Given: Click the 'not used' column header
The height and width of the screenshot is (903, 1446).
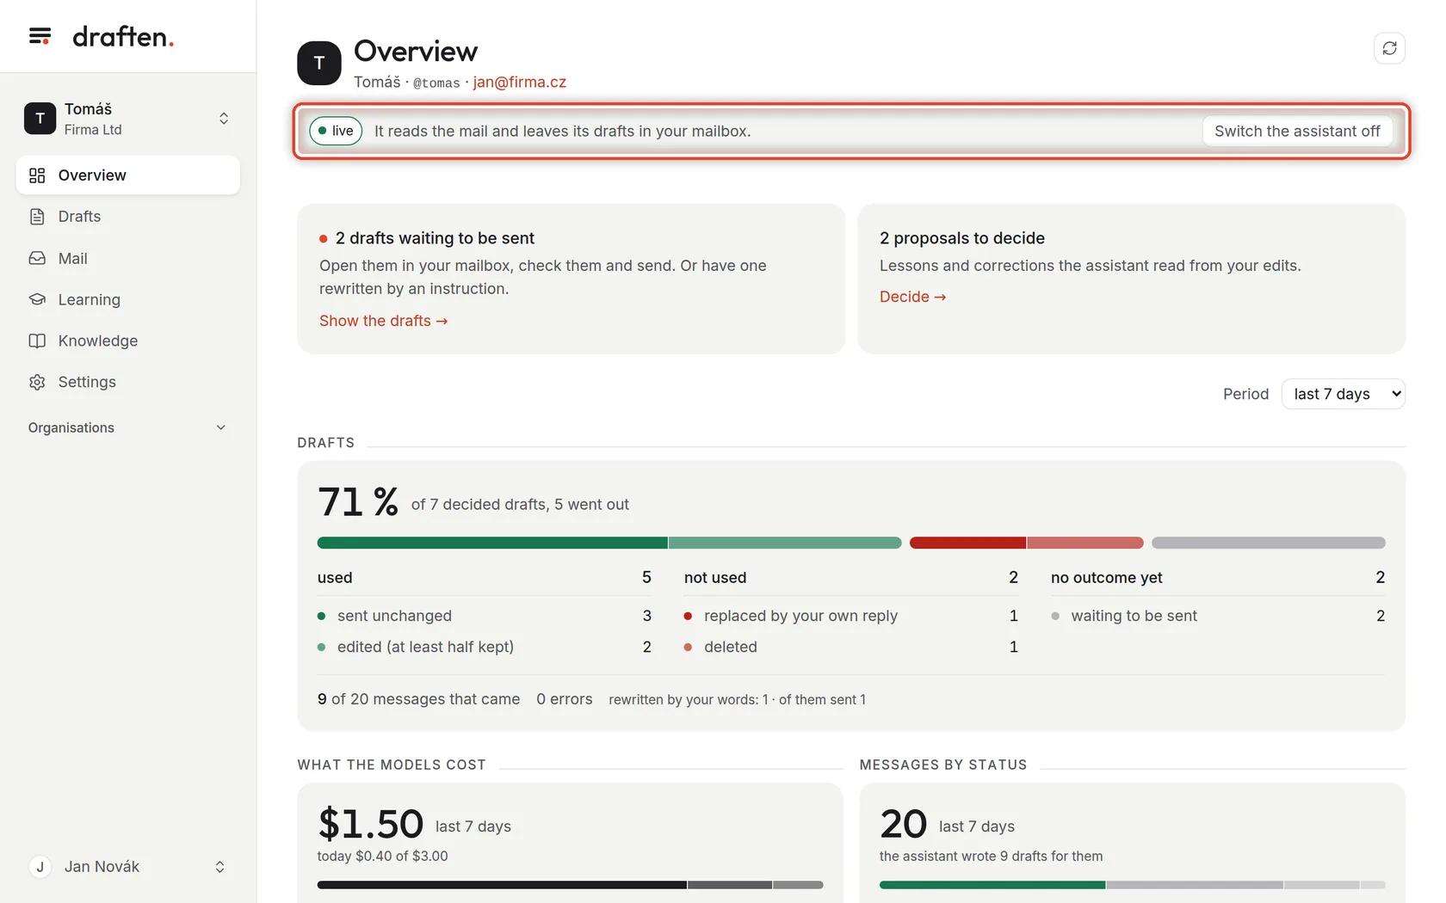Looking at the screenshot, I should (x=715, y=578).
